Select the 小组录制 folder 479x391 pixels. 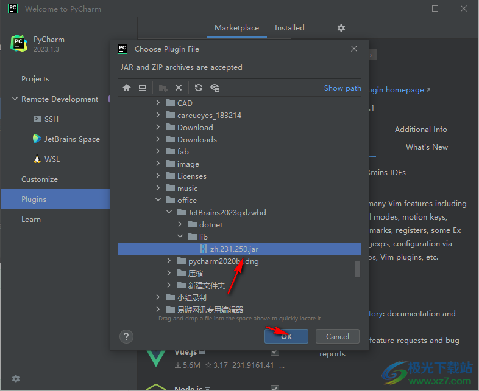tap(239, 297)
